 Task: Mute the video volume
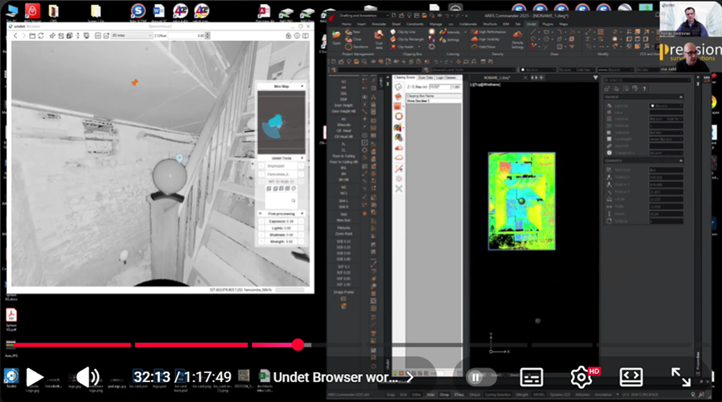88,377
